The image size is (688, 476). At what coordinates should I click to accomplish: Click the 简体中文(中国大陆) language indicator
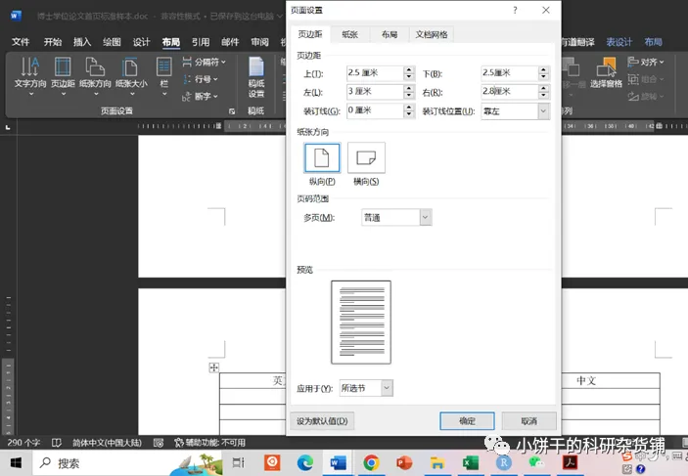107,443
